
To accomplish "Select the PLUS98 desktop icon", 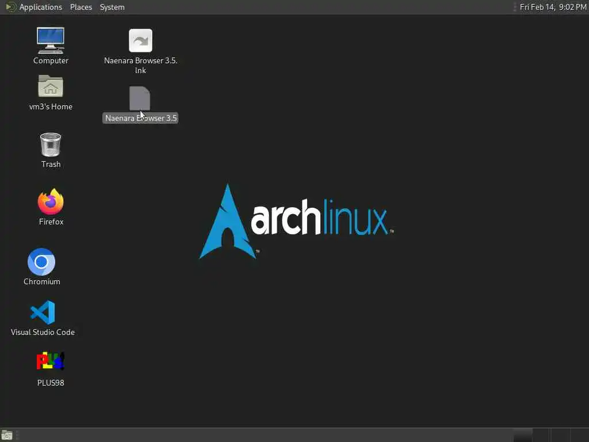I will pos(51,361).
